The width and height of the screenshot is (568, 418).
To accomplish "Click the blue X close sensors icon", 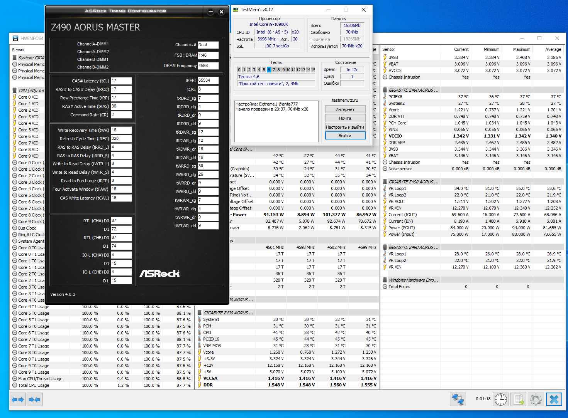I will pyautogui.click(x=554, y=399).
